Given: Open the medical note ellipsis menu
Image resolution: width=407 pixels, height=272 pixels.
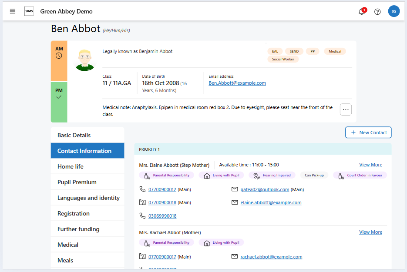Looking at the screenshot, I should coord(346,109).
